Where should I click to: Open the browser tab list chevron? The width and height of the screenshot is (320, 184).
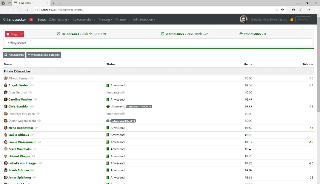(x=60, y=3)
